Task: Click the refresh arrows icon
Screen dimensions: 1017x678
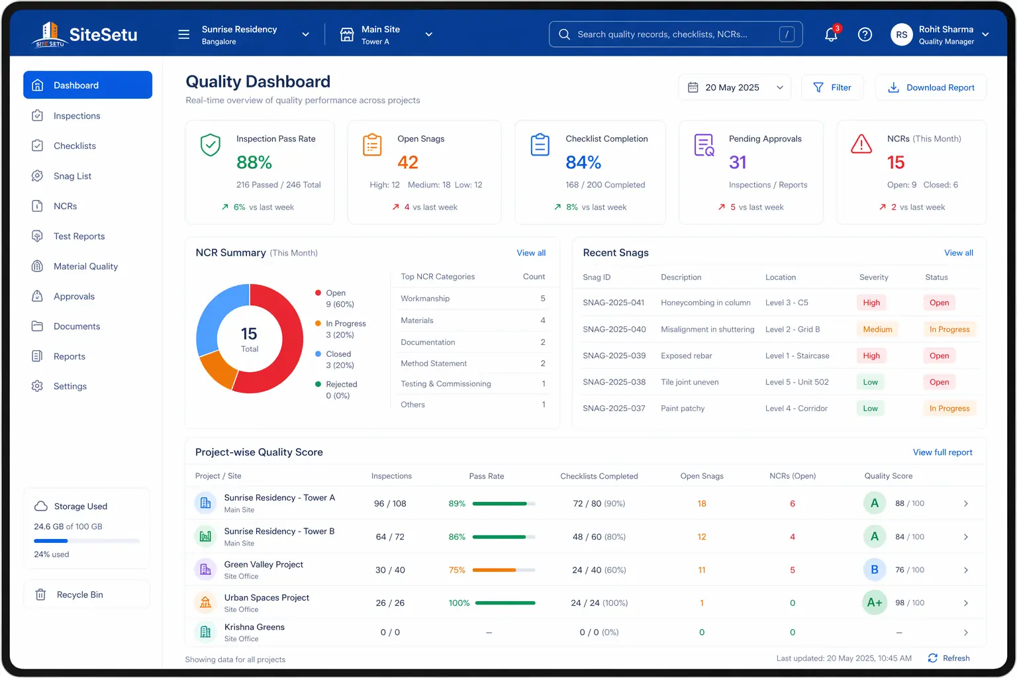Action: (933, 658)
